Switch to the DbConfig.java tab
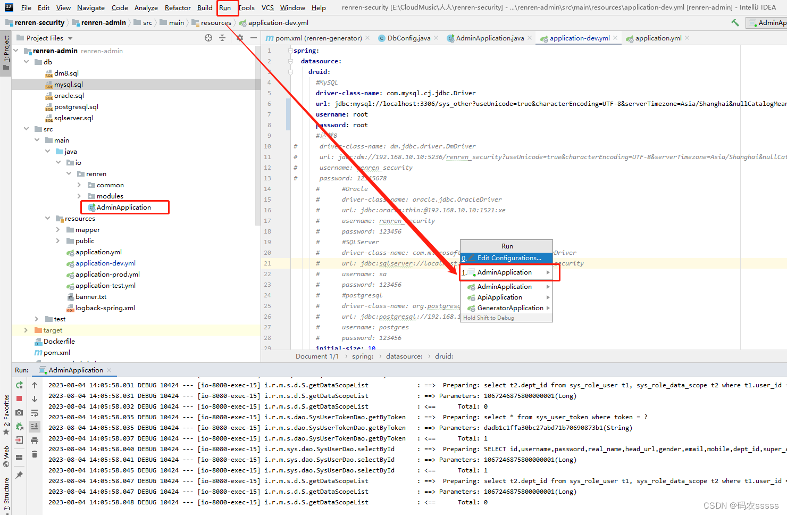This screenshot has width=787, height=515. click(x=408, y=38)
